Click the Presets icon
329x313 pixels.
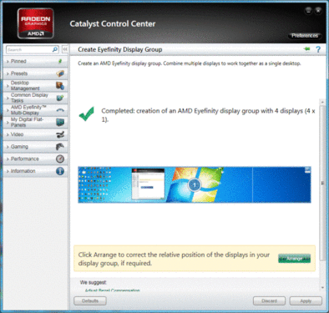60,73
